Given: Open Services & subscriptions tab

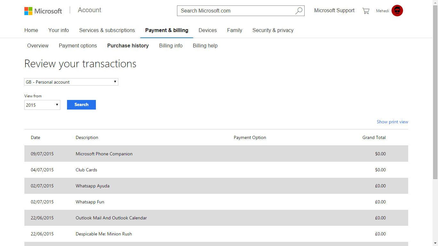Looking at the screenshot, I should 107,30.
